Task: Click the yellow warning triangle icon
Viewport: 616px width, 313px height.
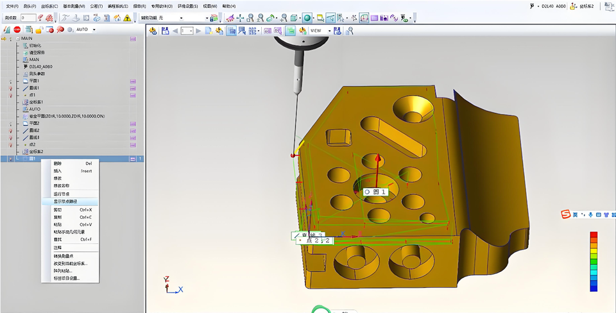Action: tap(127, 18)
